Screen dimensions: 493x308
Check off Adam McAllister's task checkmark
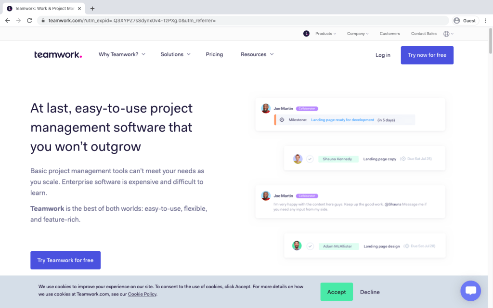tap(310, 246)
